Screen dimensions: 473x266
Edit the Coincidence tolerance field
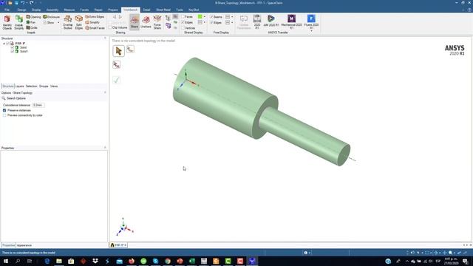tap(38, 105)
